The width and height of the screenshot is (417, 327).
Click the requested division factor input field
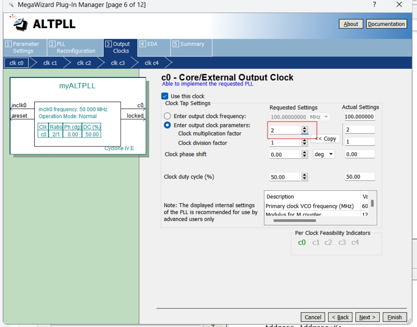click(x=285, y=142)
